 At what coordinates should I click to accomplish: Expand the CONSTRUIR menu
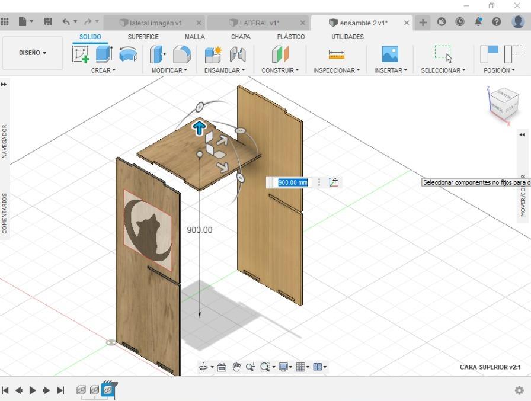(280, 70)
